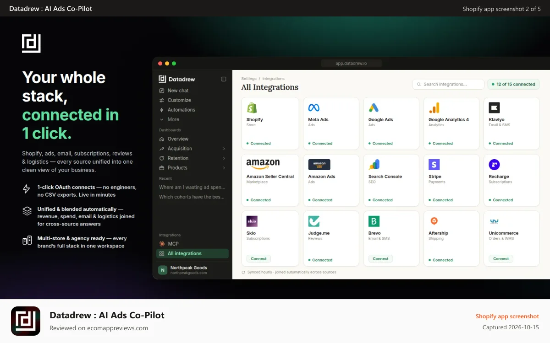The height and width of the screenshot is (343, 550).
Task: Click the Amazon Seller Central logo
Action: 263,164
